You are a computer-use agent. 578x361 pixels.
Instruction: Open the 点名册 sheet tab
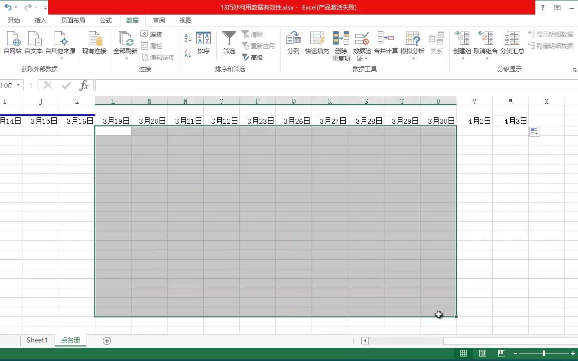coord(70,340)
